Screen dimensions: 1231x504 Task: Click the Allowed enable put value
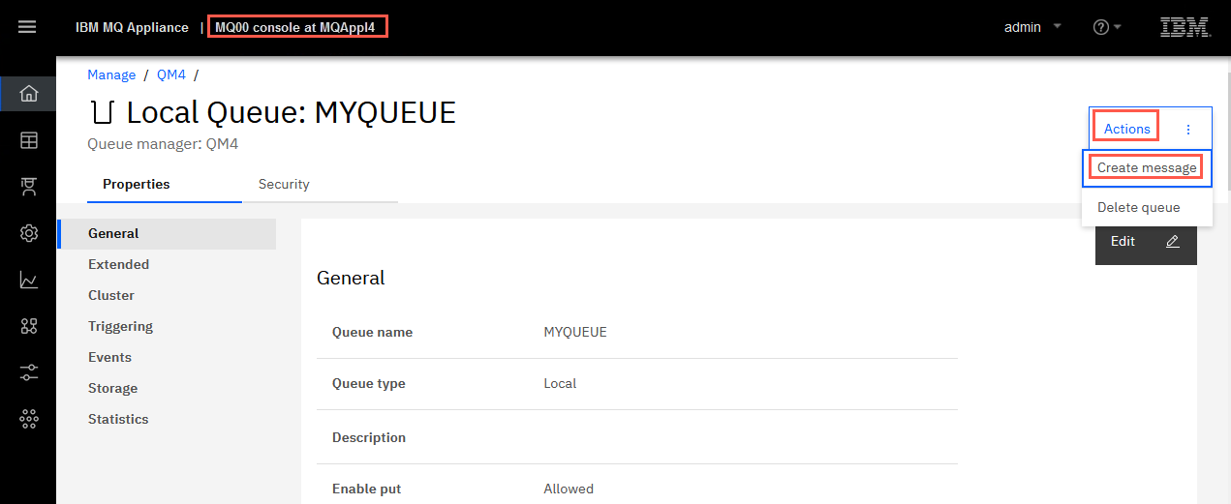click(569, 489)
